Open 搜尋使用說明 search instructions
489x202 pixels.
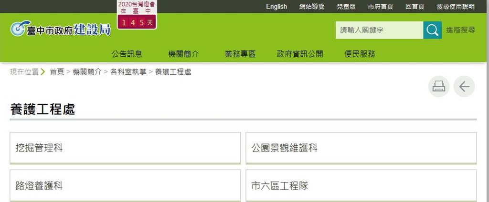(x=456, y=7)
